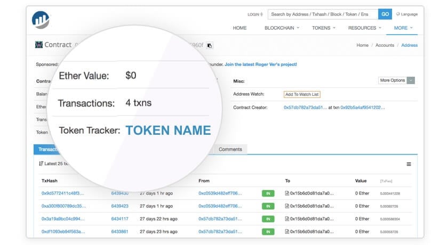Click the IN badge in 6433881 row

point(268,232)
